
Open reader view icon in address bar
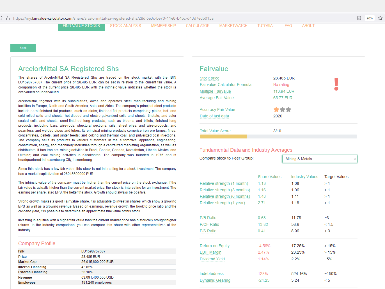[x=359, y=18]
